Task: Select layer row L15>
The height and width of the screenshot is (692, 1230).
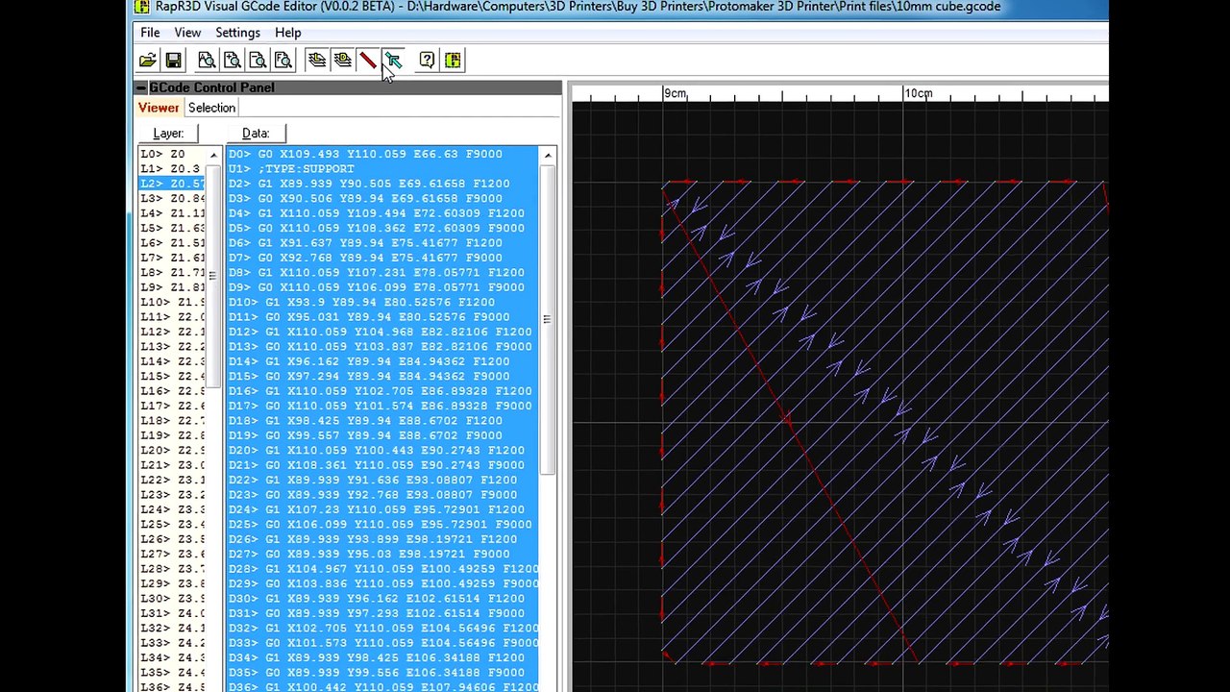Action: click(x=172, y=376)
